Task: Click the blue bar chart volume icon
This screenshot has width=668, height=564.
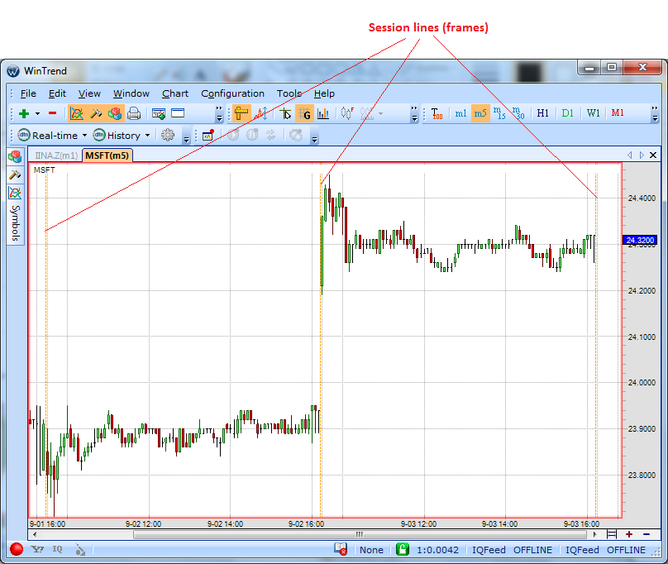Action: point(324,113)
